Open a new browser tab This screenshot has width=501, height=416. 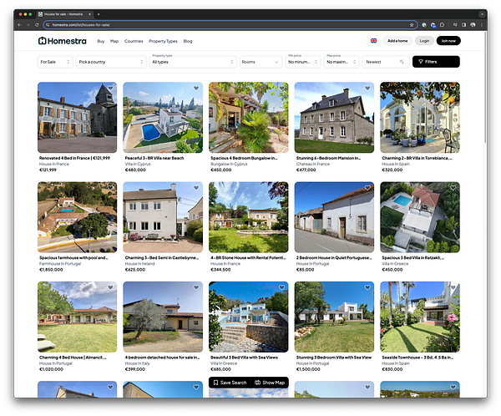[99, 14]
